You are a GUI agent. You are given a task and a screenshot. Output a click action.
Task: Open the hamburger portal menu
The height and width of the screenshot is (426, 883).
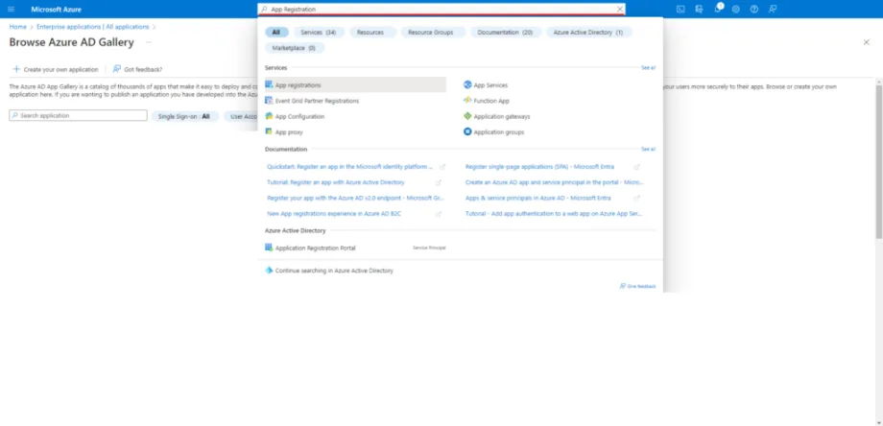tap(12, 9)
